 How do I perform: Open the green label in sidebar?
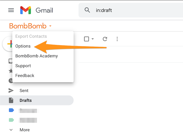[x=12, y=120]
